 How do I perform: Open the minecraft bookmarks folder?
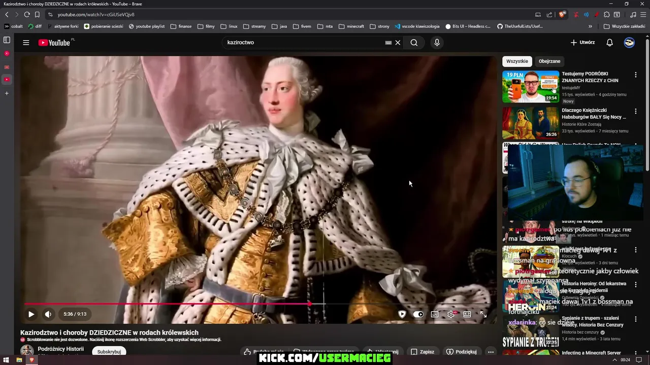pyautogui.click(x=351, y=26)
